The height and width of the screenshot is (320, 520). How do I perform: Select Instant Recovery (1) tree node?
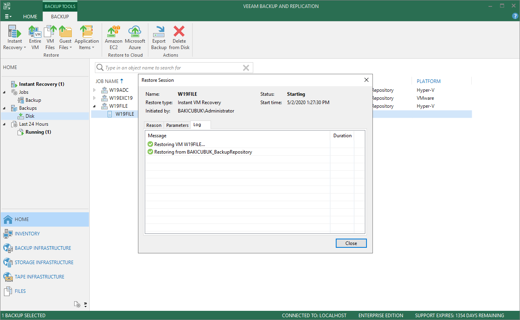41,84
